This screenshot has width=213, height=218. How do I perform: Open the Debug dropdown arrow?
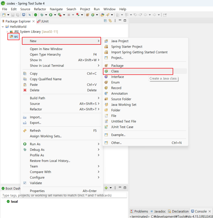46,15
